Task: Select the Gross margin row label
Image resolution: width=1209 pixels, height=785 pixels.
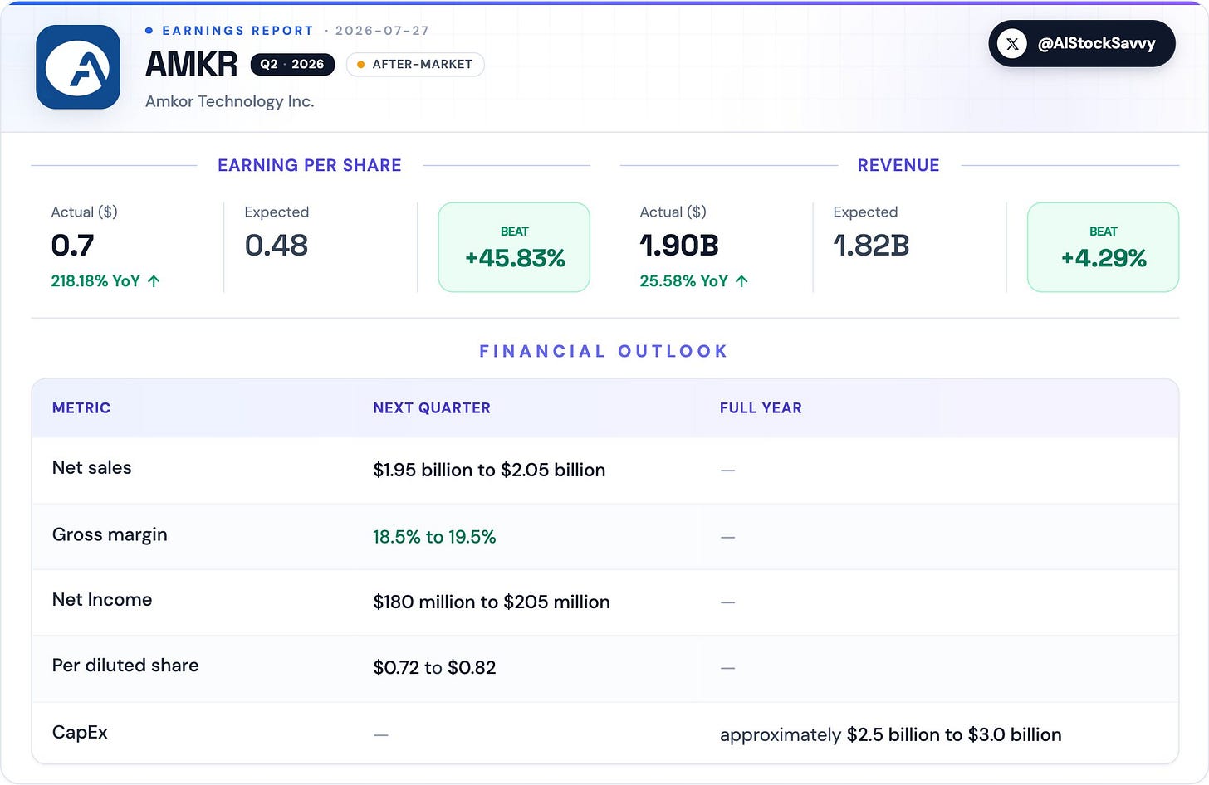Action: [110, 535]
